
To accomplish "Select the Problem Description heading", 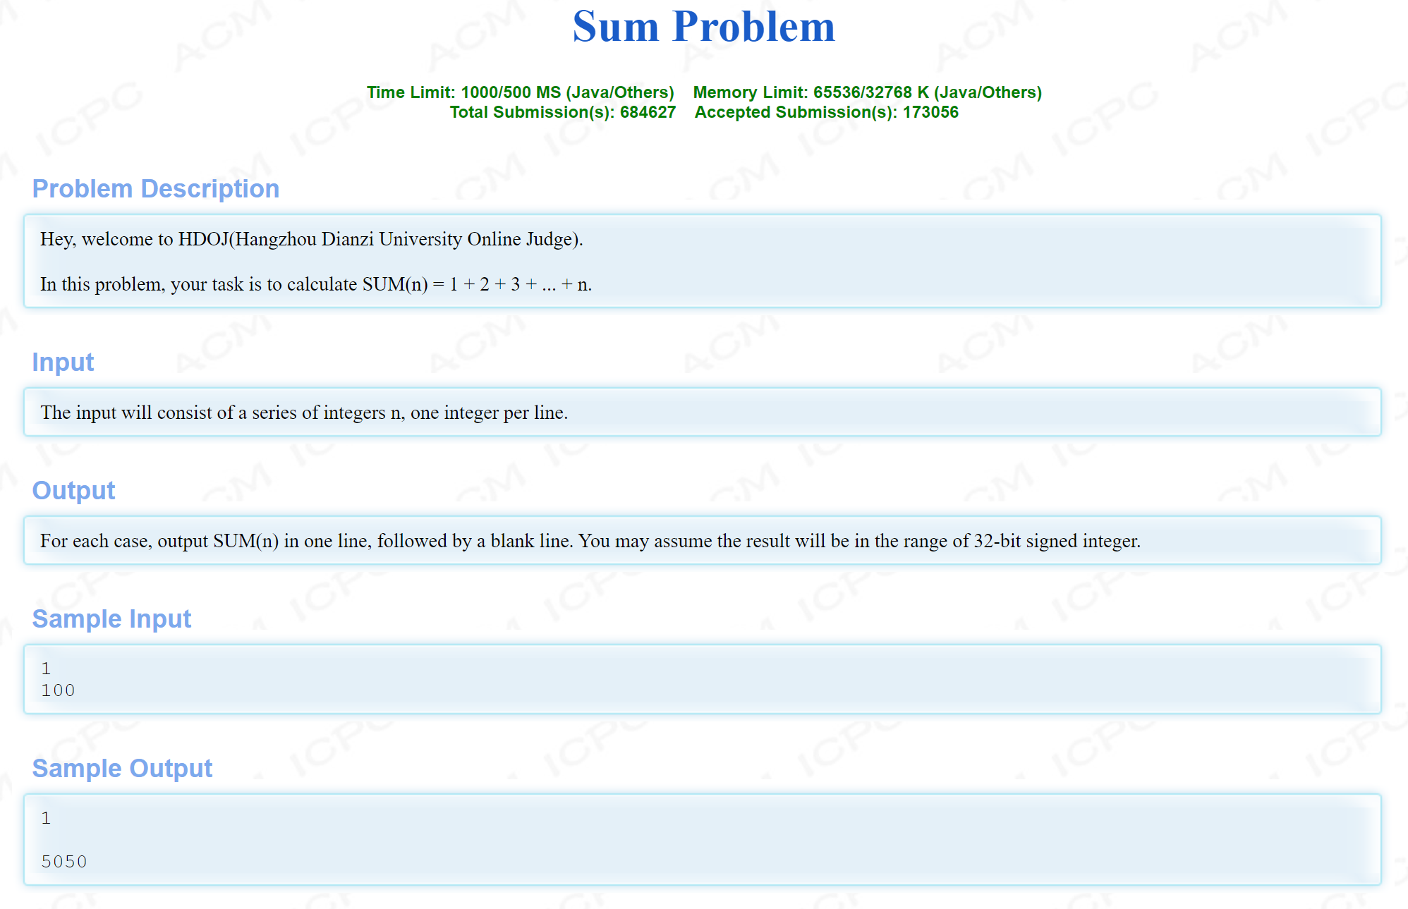I will tap(156, 188).
